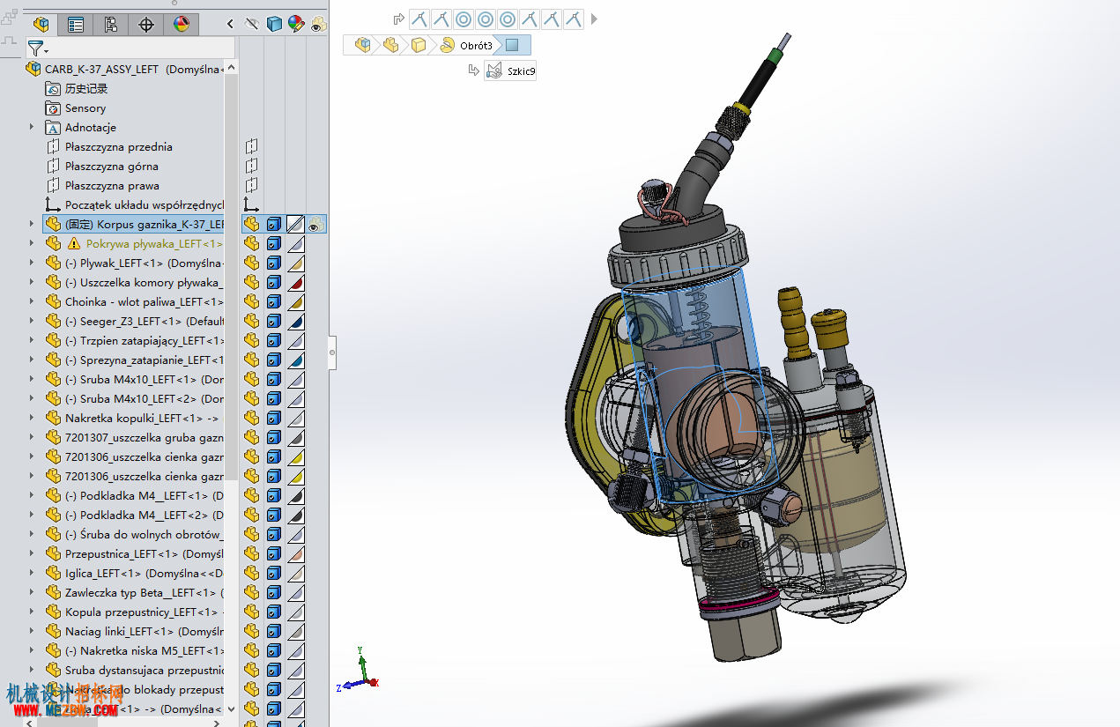Screen dimensions: 1120x727
Task: Click display mode cube for Pokrywa pływaka row
Action: pyautogui.click(x=275, y=243)
